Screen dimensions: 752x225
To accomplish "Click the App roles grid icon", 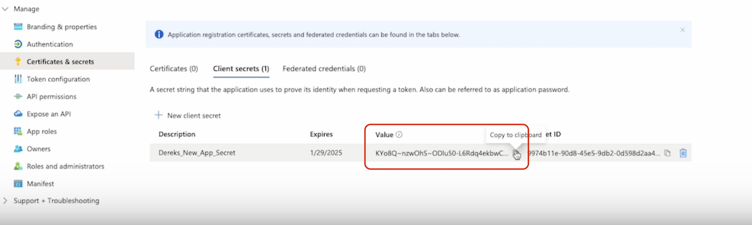I will [18, 131].
